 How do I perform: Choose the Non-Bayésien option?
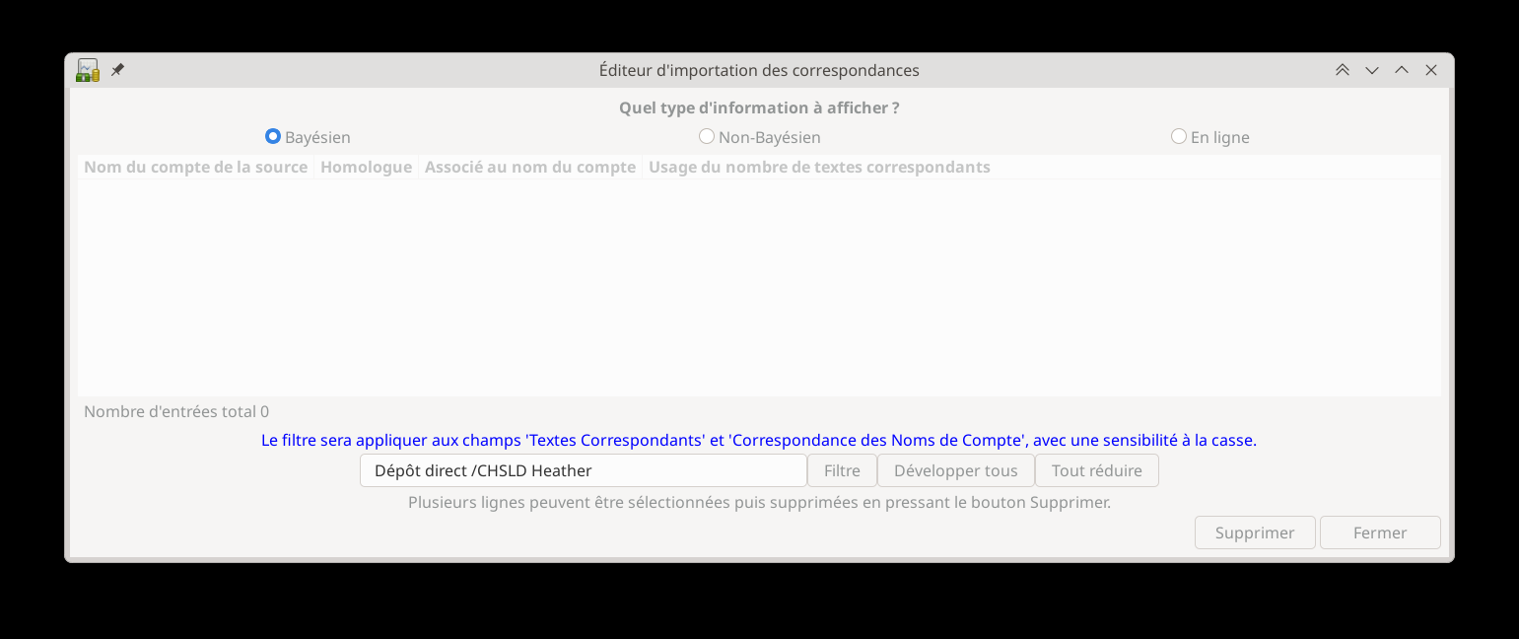pos(707,137)
